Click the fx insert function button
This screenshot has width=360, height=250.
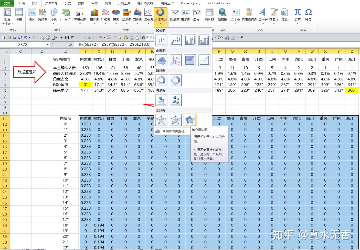pos(70,44)
